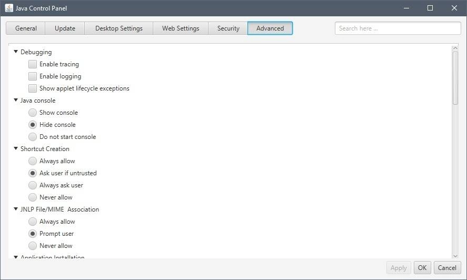Screen dimensions: 467x280
Task: Open the Desktop Settings tab
Action: coord(119,28)
